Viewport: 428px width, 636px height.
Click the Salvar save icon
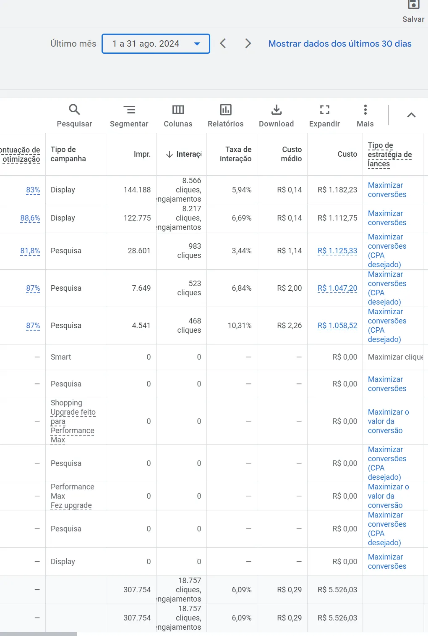click(x=413, y=5)
